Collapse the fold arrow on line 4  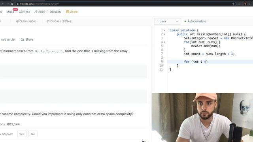point(164,42)
